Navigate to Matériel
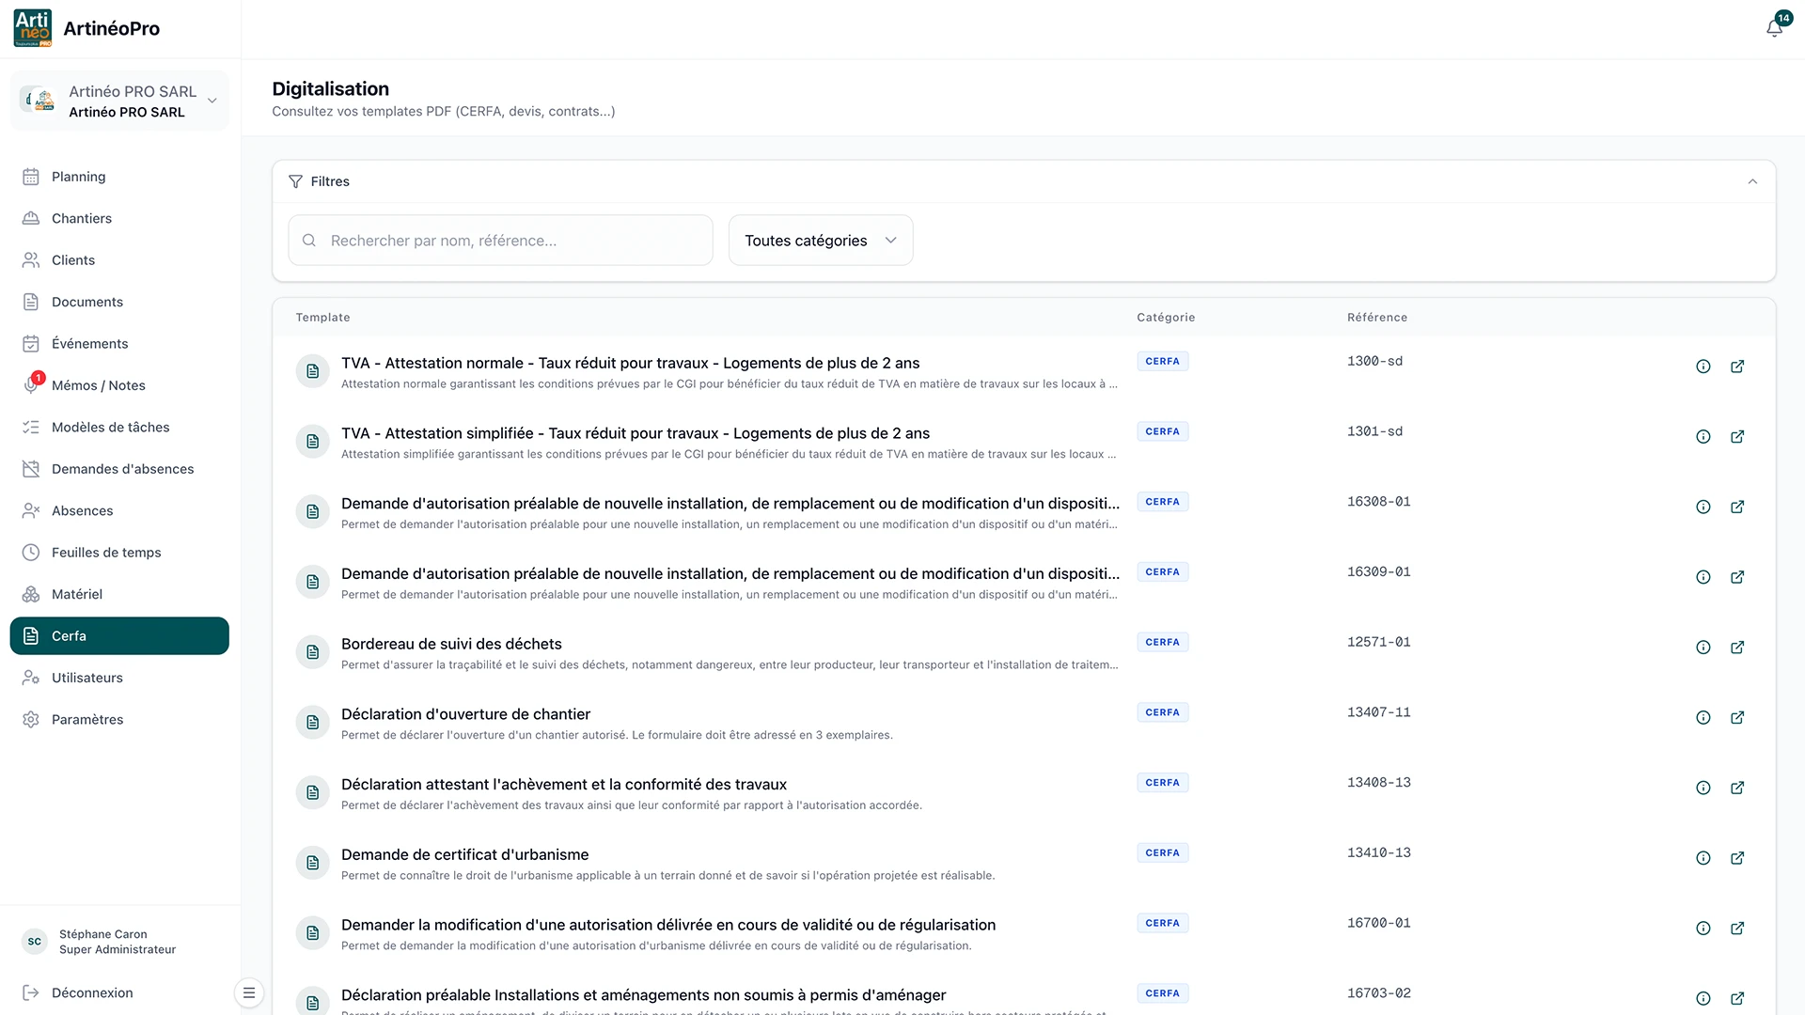Viewport: 1805px width, 1015px height. click(x=119, y=595)
